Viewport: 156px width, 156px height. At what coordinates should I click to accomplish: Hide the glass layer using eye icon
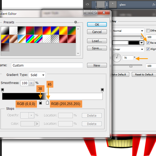(87, 4)
